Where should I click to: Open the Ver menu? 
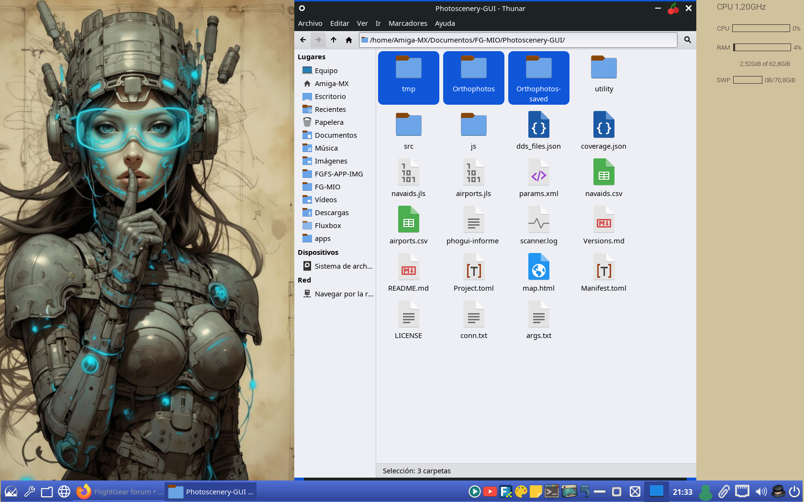tap(362, 23)
